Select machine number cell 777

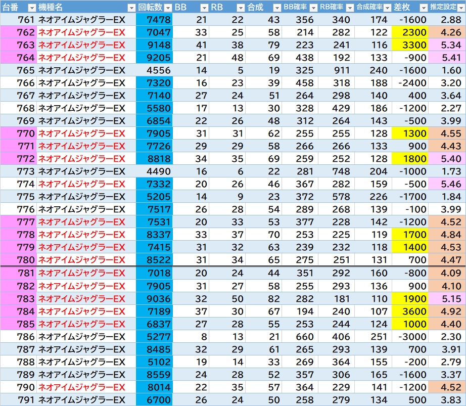(18, 222)
